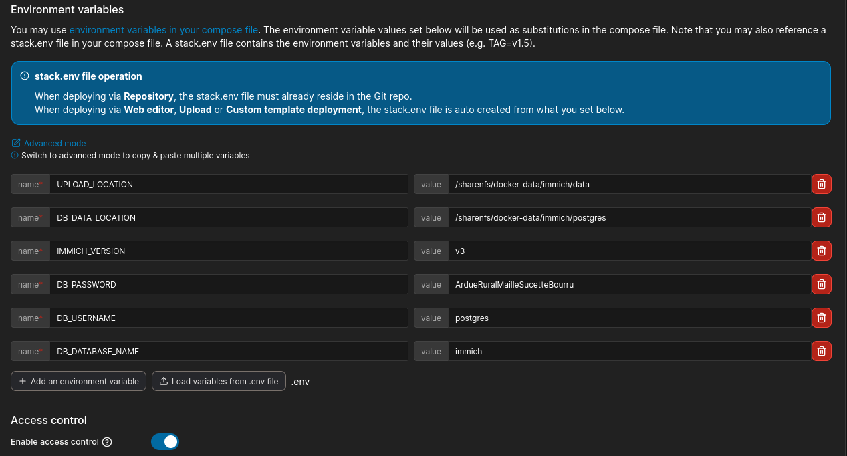Remove the DB_PASSWORD variable with trash icon
Image resolution: width=847 pixels, height=456 pixels.
(822, 284)
